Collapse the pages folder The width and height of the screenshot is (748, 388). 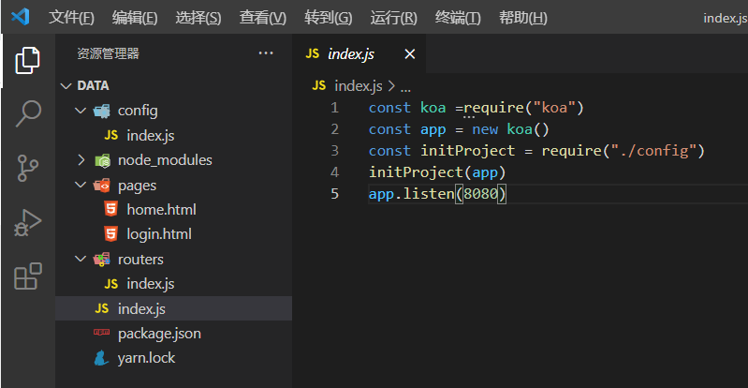(x=81, y=186)
